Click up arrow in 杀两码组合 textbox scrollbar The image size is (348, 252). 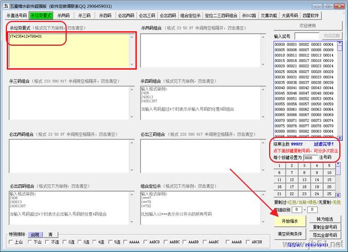click(x=263, y=37)
